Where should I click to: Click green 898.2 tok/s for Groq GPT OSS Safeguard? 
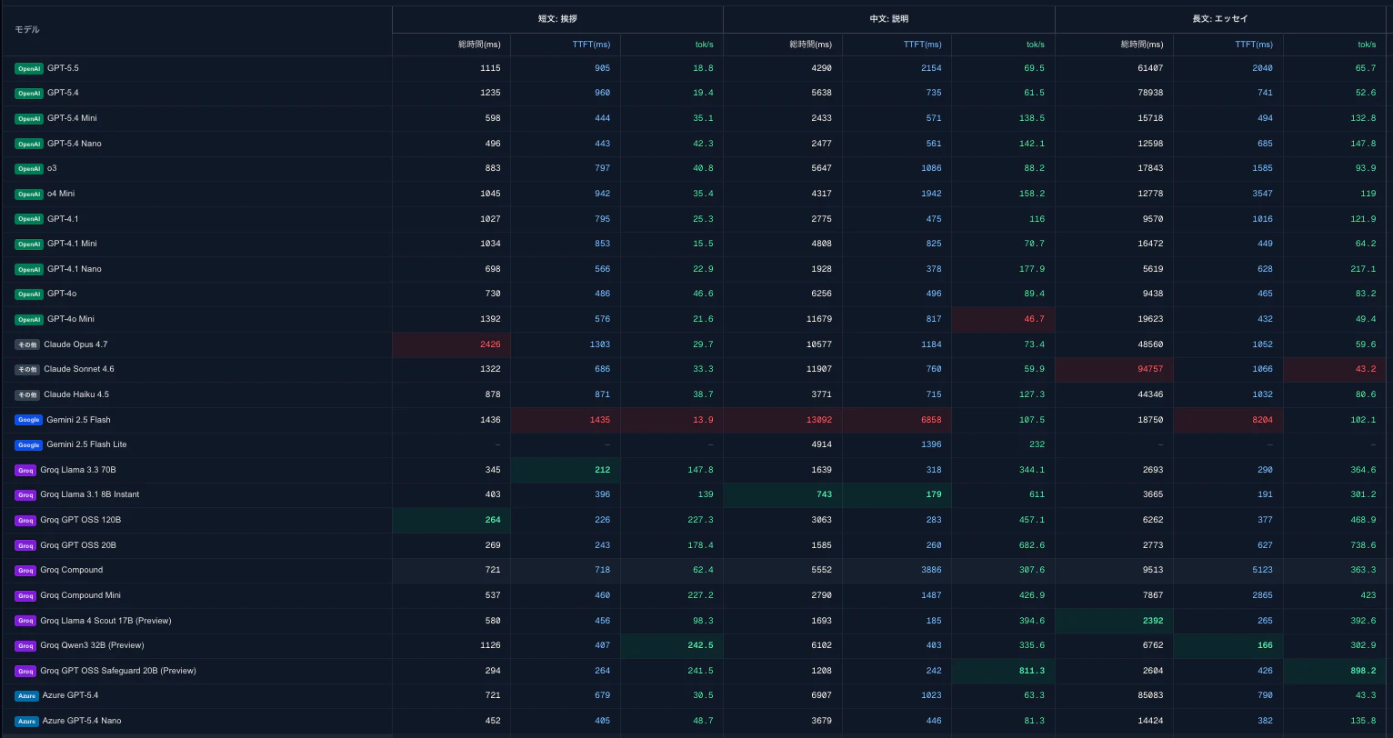point(1364,671)
